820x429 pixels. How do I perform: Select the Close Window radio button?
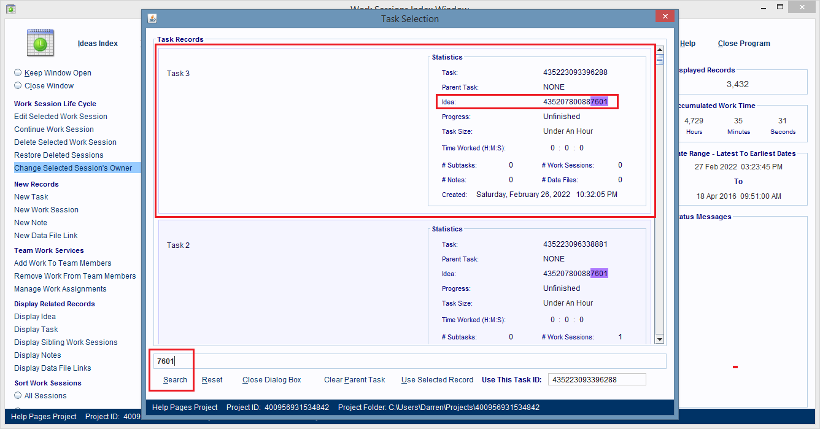(18, 86)
